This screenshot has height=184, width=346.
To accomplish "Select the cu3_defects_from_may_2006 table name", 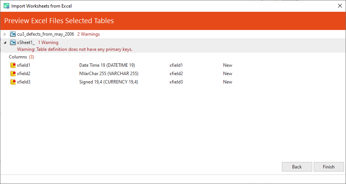I will 46,34.
